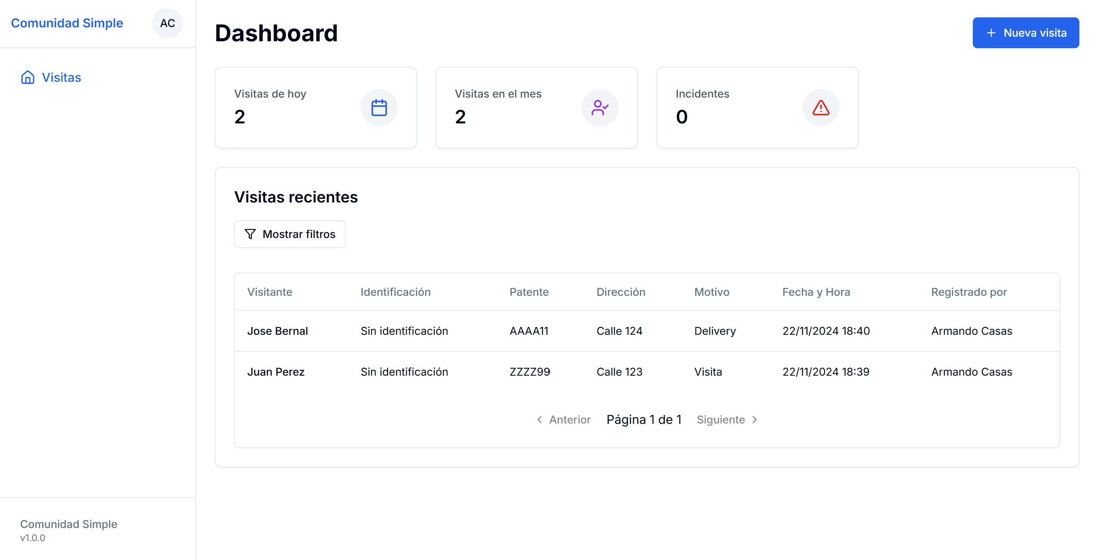Expand filters with Mostrar filtros
1096x560 pixels.
[290, 234]
